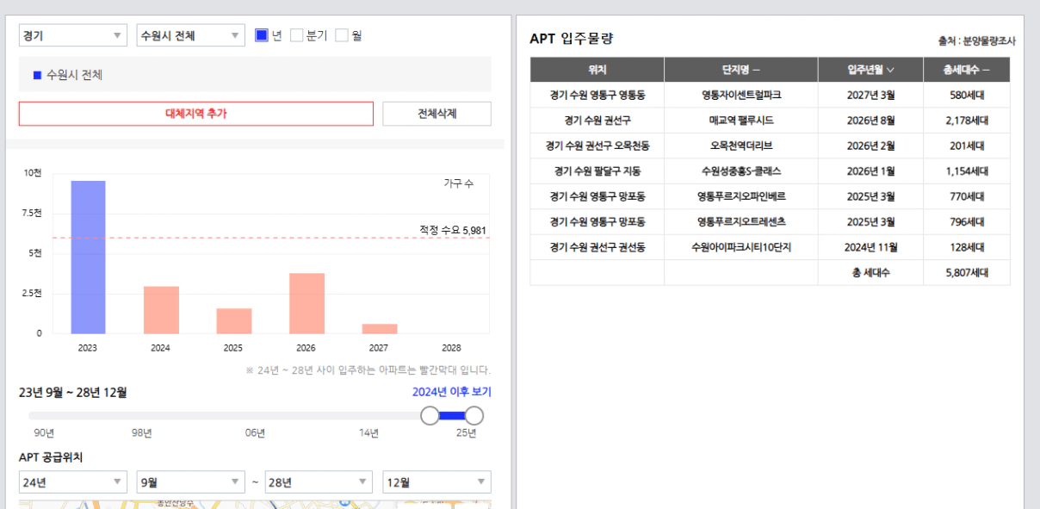This screenshot has height=509, width=1040.
Task: Click the 매교역 펠루시드 complex name
Action: (x=741, y=121)
